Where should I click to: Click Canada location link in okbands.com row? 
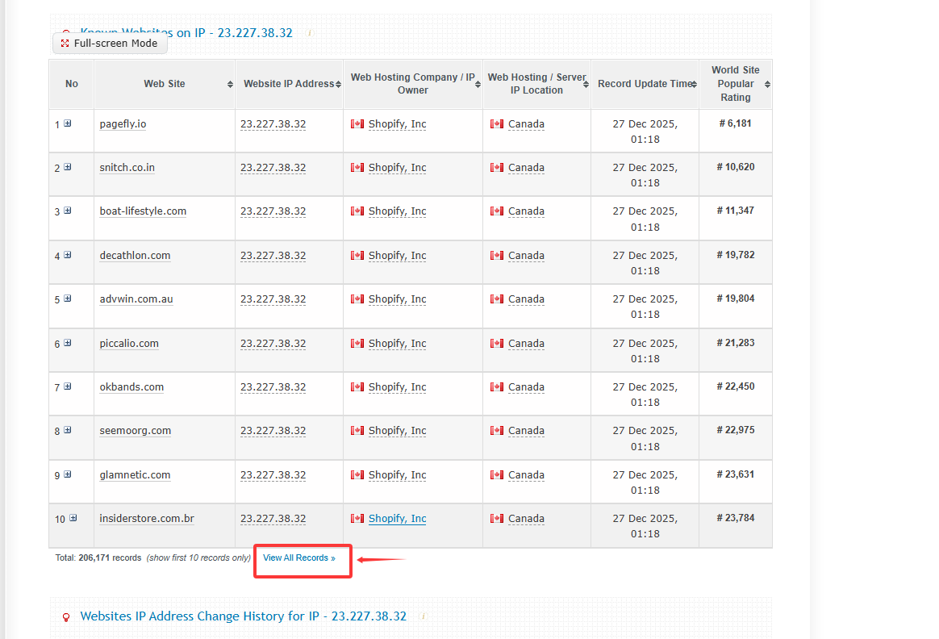tap(526, 387)
